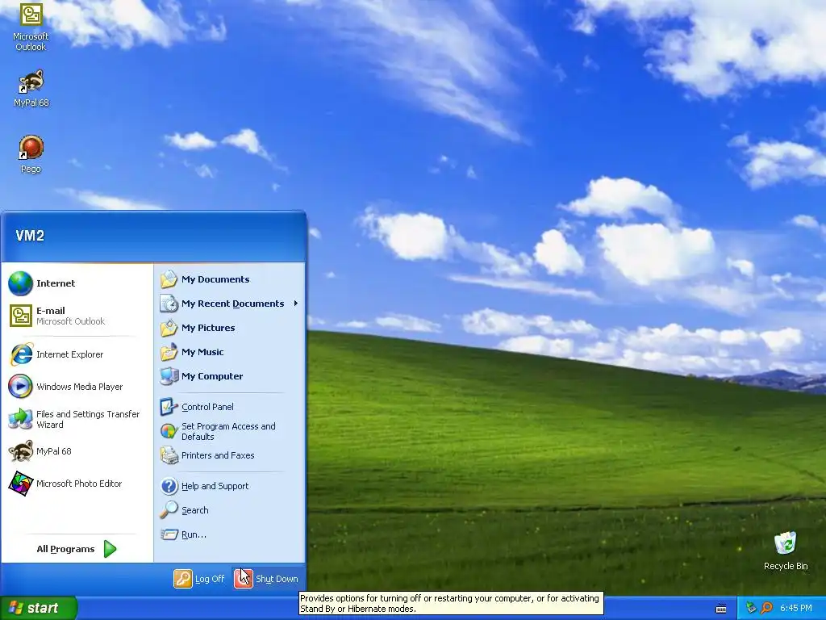Viewport: 826px width, 620px height.
Task: Click the Shut Down text
Action: (277, 579)
